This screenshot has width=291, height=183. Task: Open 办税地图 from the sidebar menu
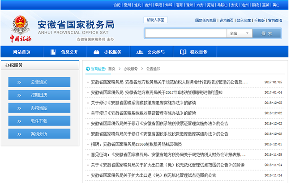point(39,108)
